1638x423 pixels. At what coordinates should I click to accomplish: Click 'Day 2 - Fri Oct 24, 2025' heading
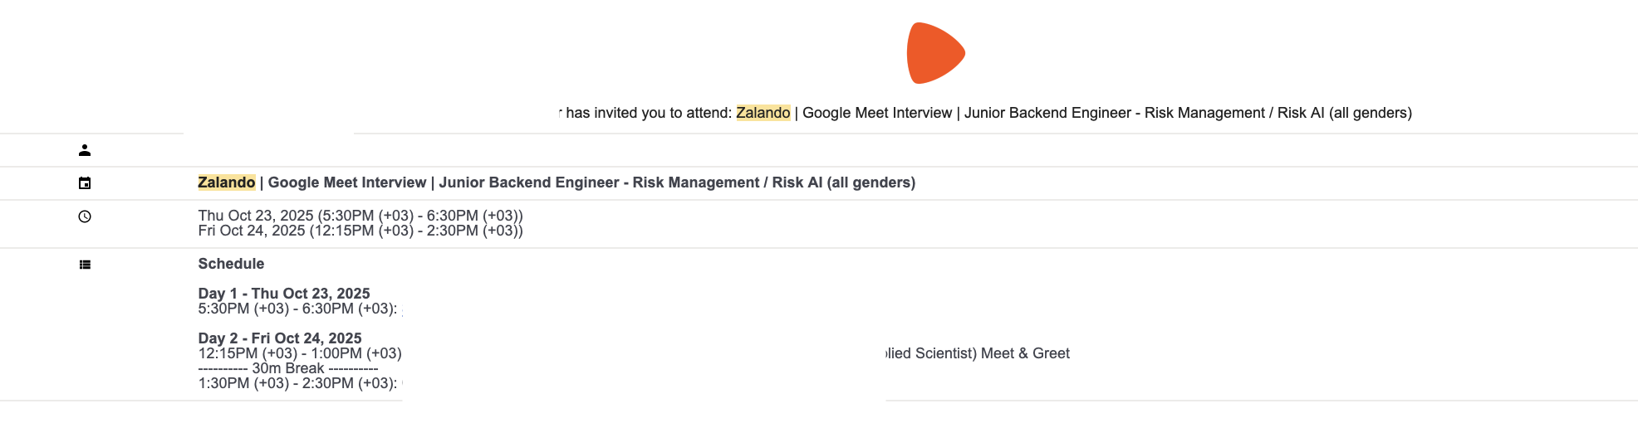(x=280, y=338)
